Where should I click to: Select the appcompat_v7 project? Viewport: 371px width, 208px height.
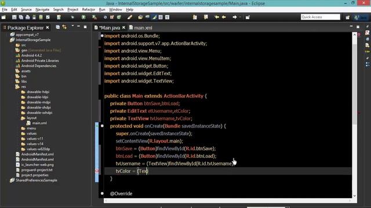tap(27, 35)
